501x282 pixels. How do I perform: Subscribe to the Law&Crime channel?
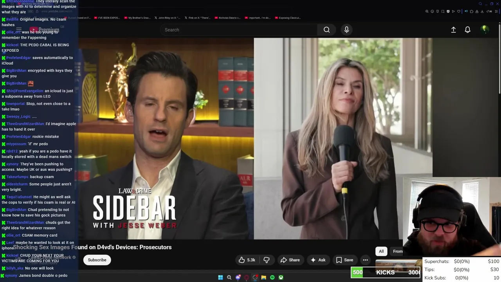click(97, 260)
